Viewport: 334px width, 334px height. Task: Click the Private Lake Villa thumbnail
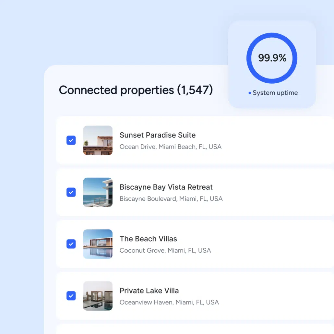[x=98, y=296]
